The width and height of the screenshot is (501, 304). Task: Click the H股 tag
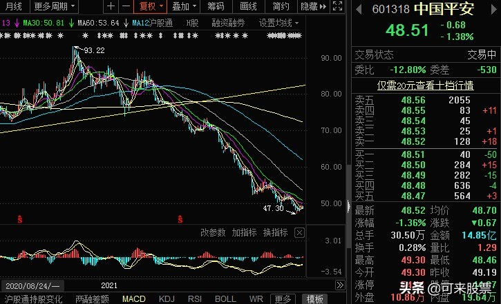192,23
